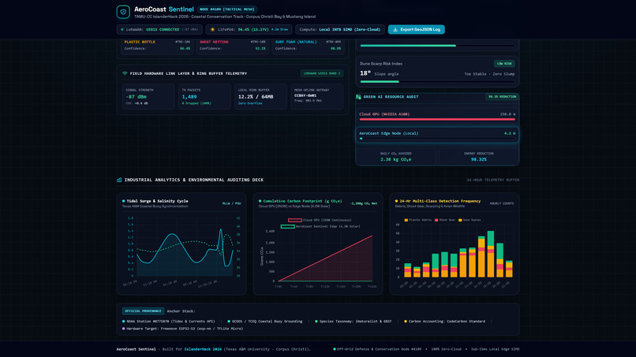Image resolution: width=636 pixels, height=357 pixels.
Task: Toggle the Dune Scarps legend item
Action: tap(470, 220)
